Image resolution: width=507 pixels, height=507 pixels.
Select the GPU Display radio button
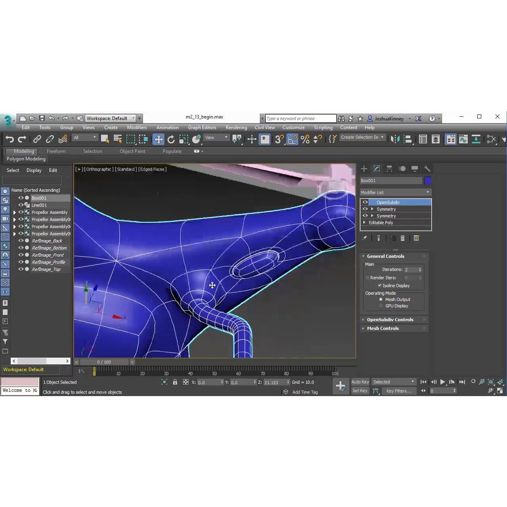tap(381, 306)
